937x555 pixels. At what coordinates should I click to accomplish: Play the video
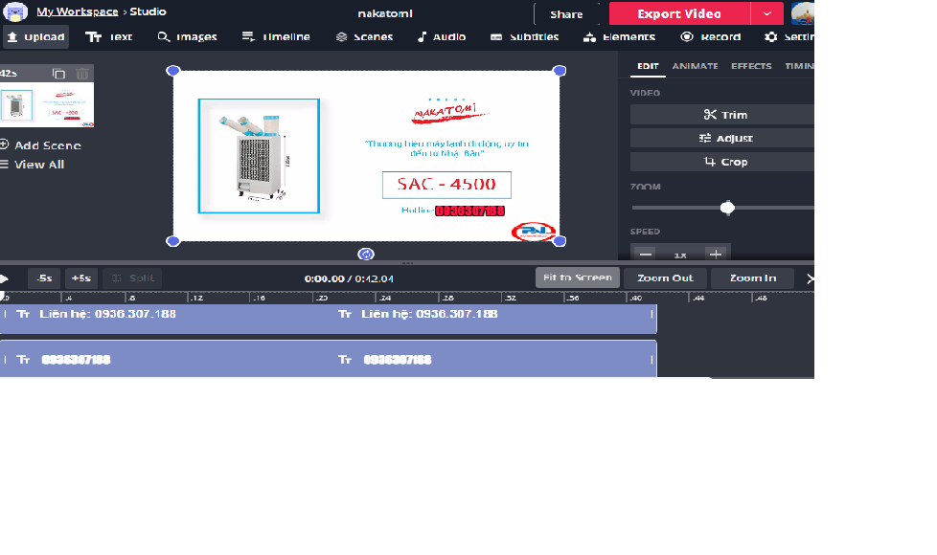4,278
